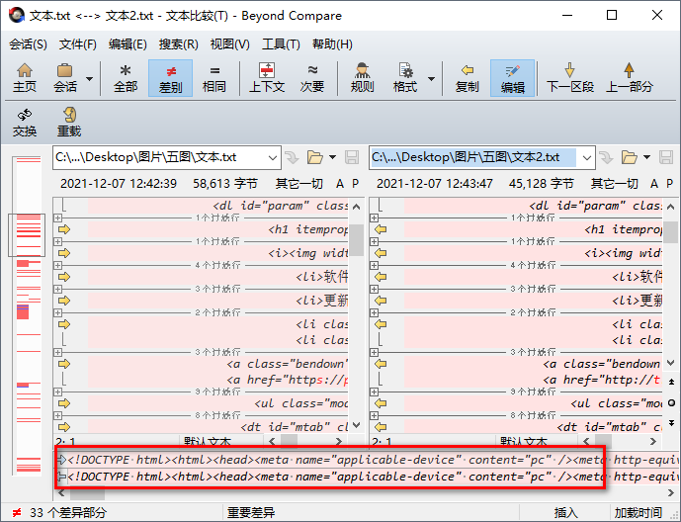Click the left pane scroll up arrow
This screenshot has width=681, height=522.
tap(357, 207)
